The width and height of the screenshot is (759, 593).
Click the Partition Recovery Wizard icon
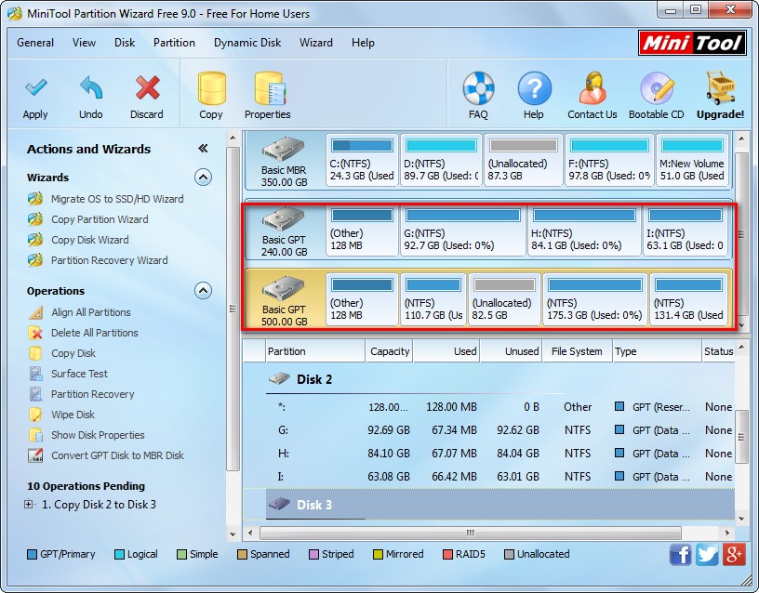tap(35, 259)
